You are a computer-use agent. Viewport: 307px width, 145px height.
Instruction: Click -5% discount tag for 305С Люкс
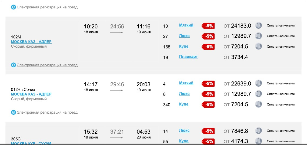tap(208, 131)
